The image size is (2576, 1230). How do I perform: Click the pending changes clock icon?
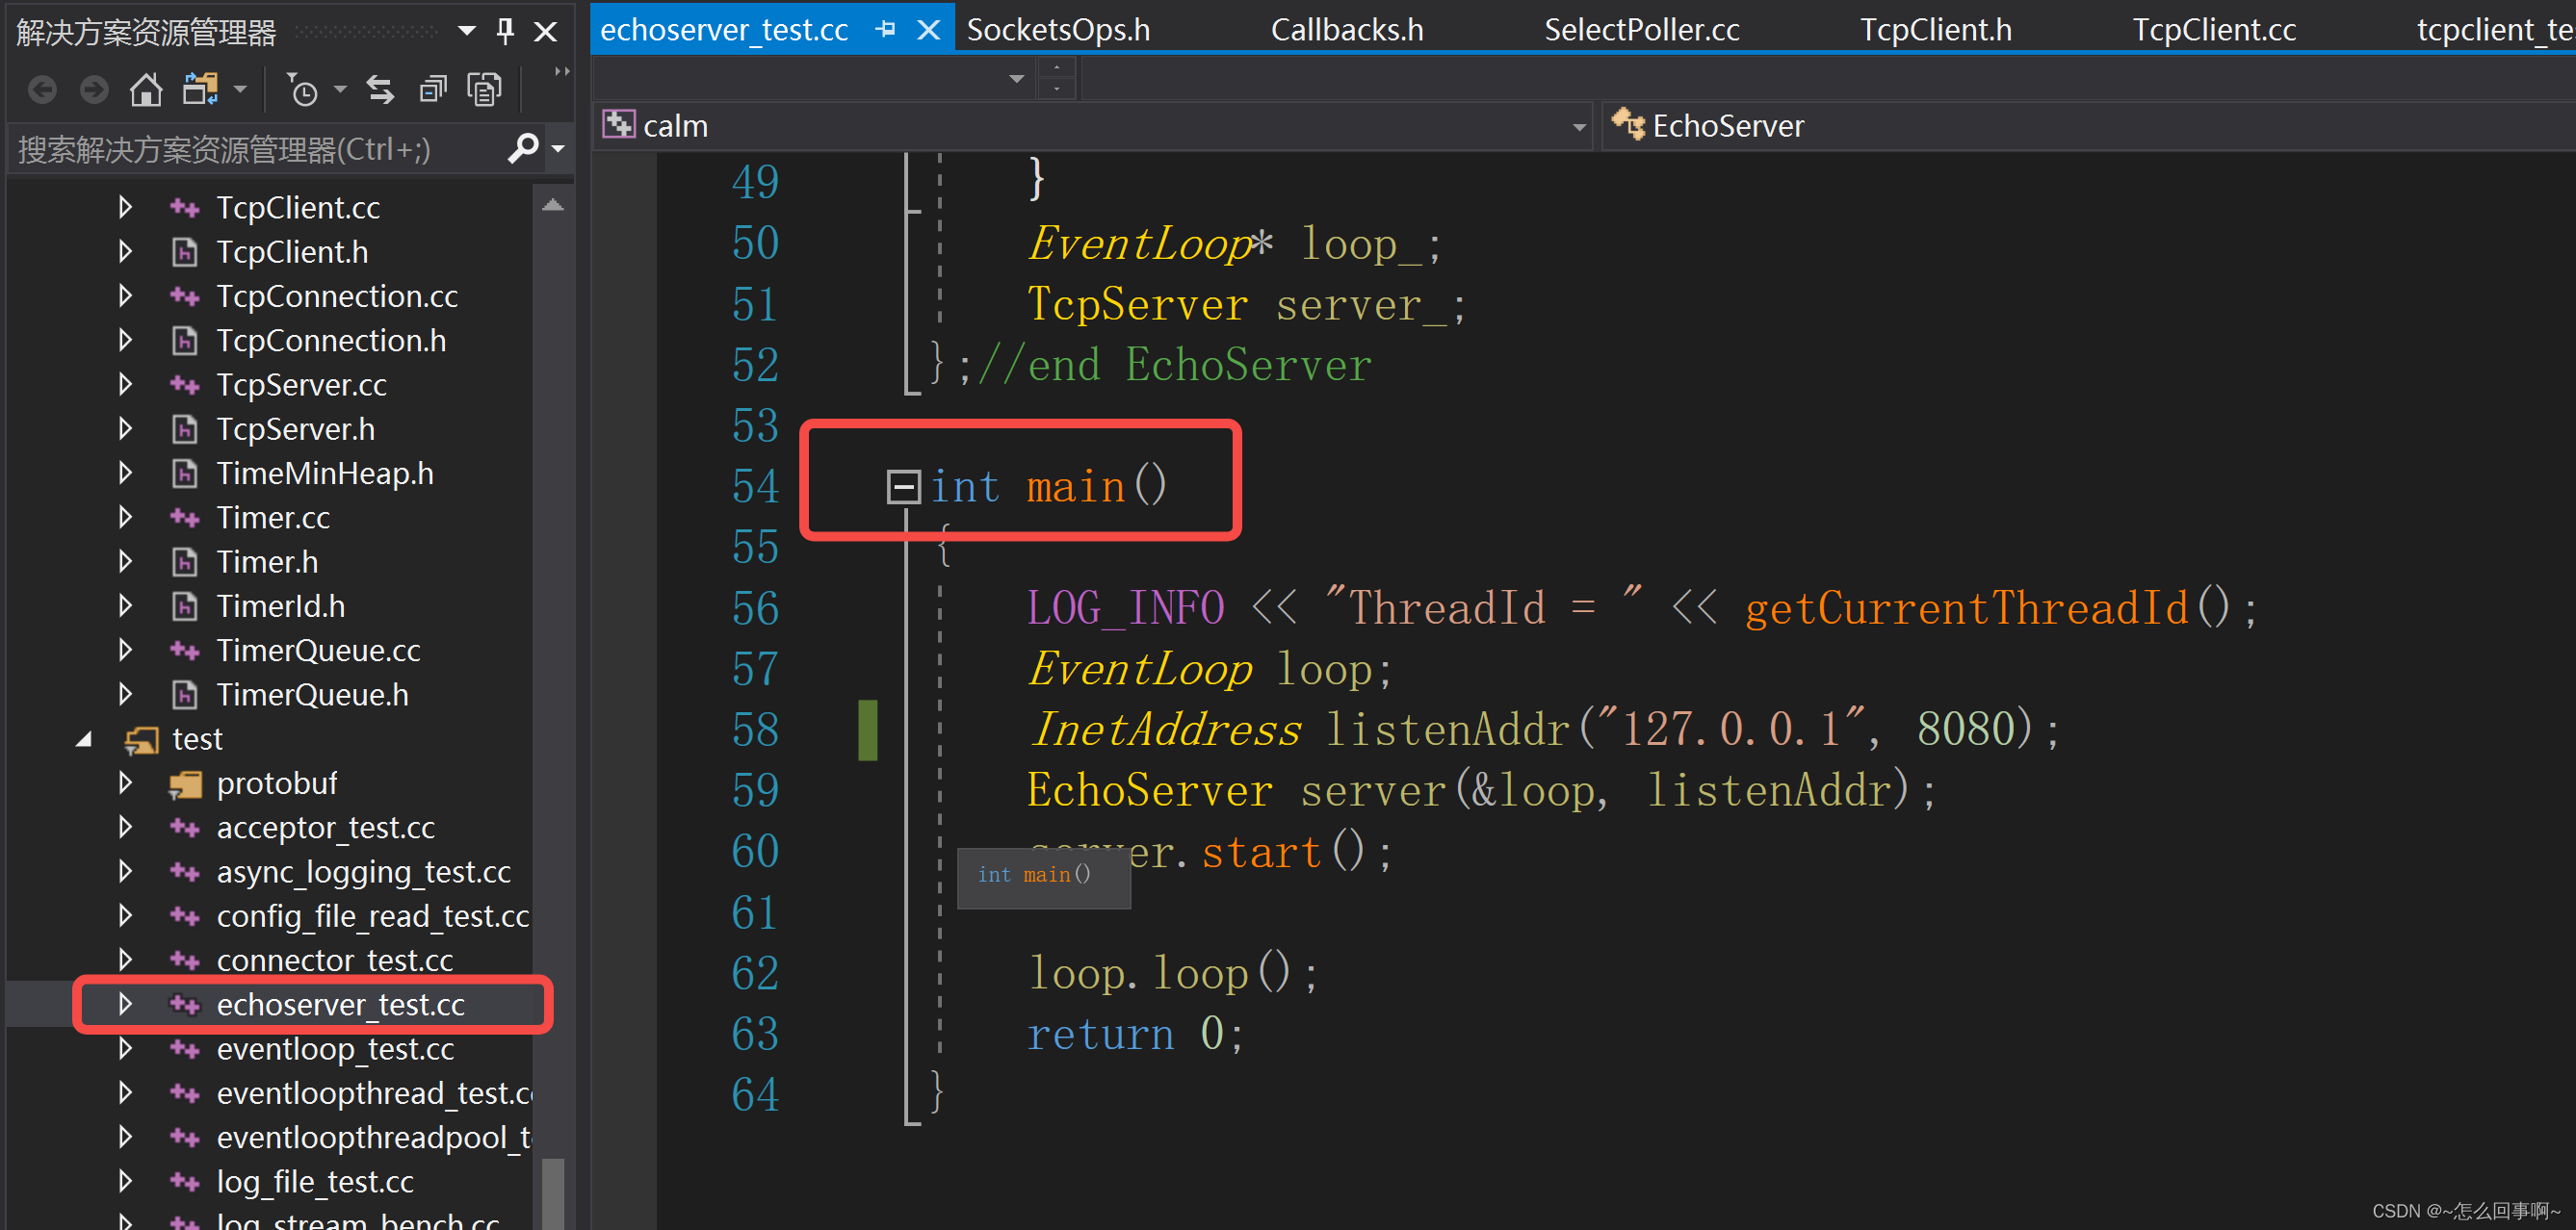(x=303, y=89)
